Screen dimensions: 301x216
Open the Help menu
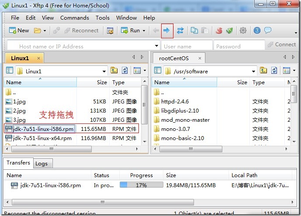click(149, 18)
